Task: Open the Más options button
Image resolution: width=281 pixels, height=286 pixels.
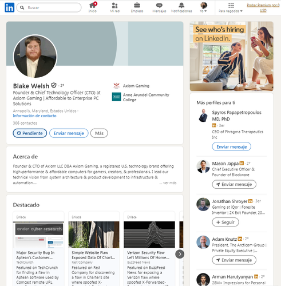Action: [x=99, y=133]
